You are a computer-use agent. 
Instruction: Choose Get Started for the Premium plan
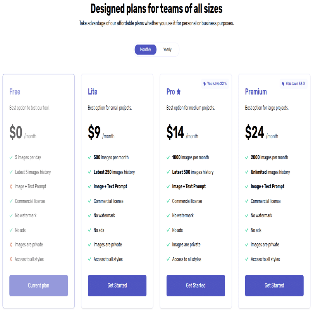274,285
